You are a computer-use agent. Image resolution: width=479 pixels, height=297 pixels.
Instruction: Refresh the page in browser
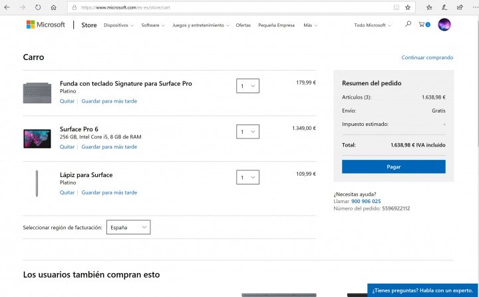(x=37, y=7)
